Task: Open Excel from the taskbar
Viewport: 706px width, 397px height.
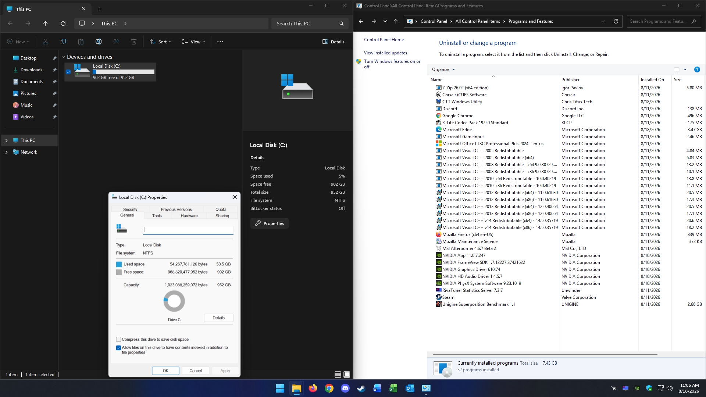Action: [393, 388]
